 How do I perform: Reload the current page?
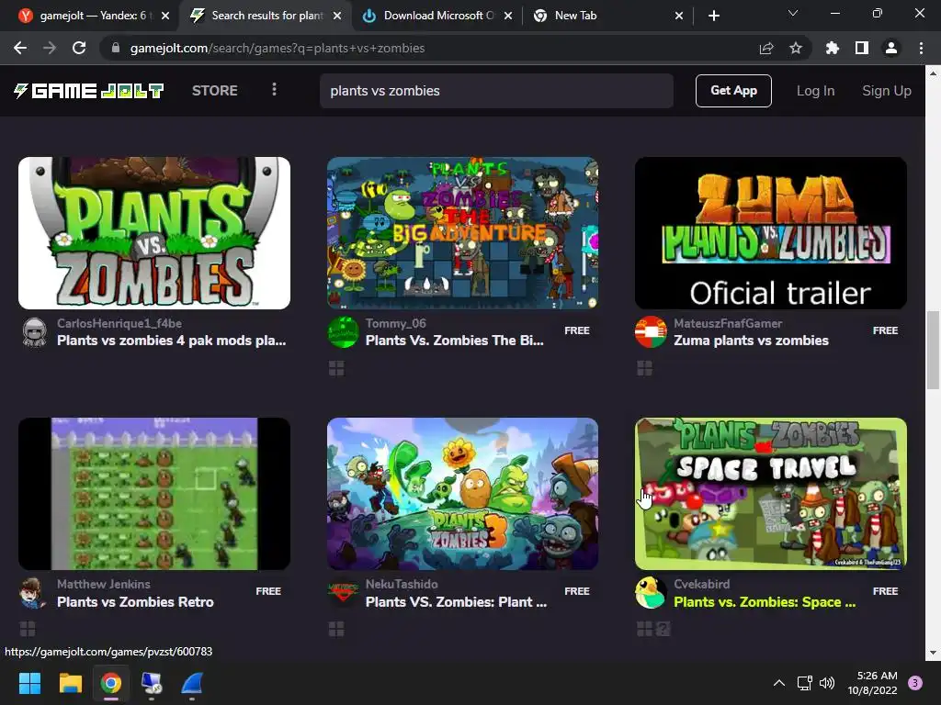coord(79,48)
